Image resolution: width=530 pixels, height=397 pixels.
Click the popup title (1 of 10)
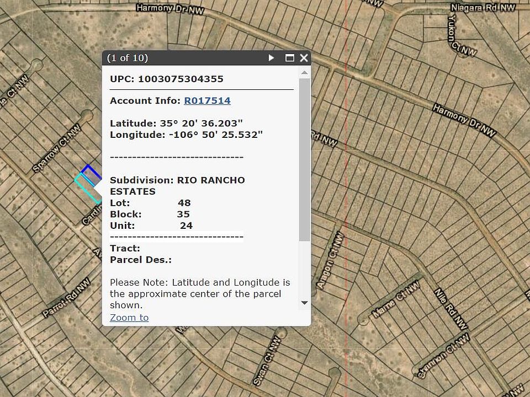[128, 58]
